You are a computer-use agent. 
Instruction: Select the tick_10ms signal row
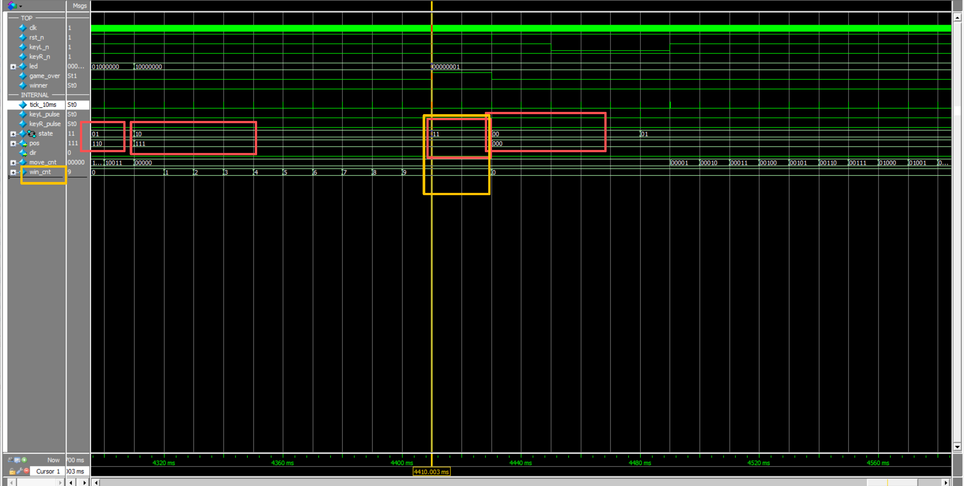[43, 105]
